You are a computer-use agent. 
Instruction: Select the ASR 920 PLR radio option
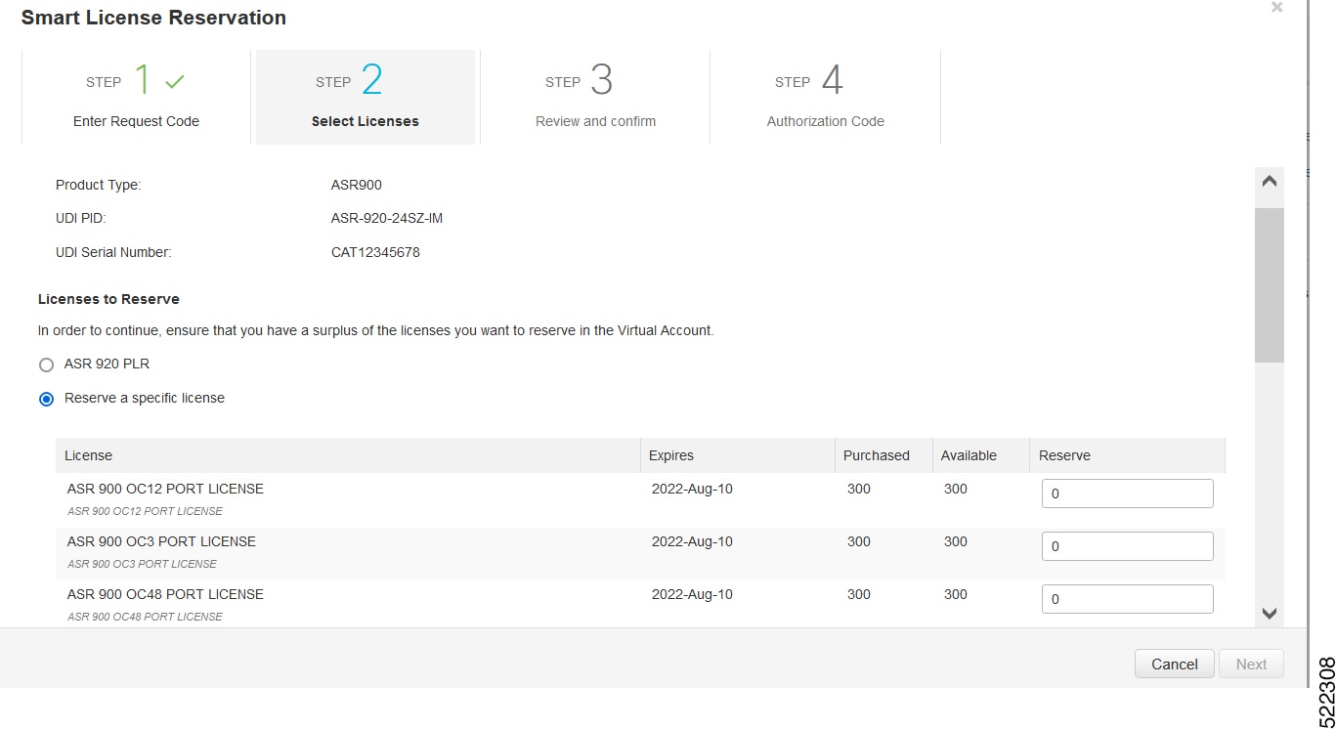46,364
